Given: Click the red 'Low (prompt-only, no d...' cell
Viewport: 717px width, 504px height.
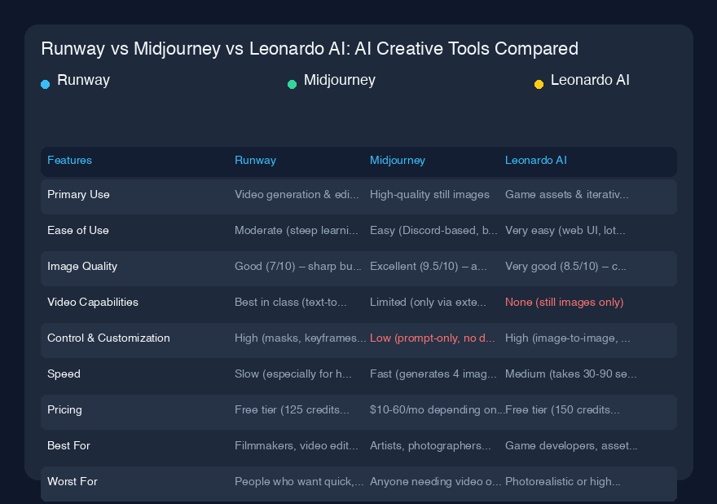Looking at the screenshot, I should pyautogui.click(x=433, y=338).
